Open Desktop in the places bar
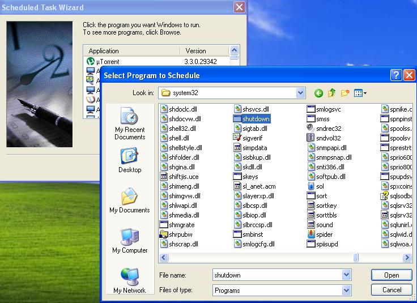417x303 pixels. [130, 160]
